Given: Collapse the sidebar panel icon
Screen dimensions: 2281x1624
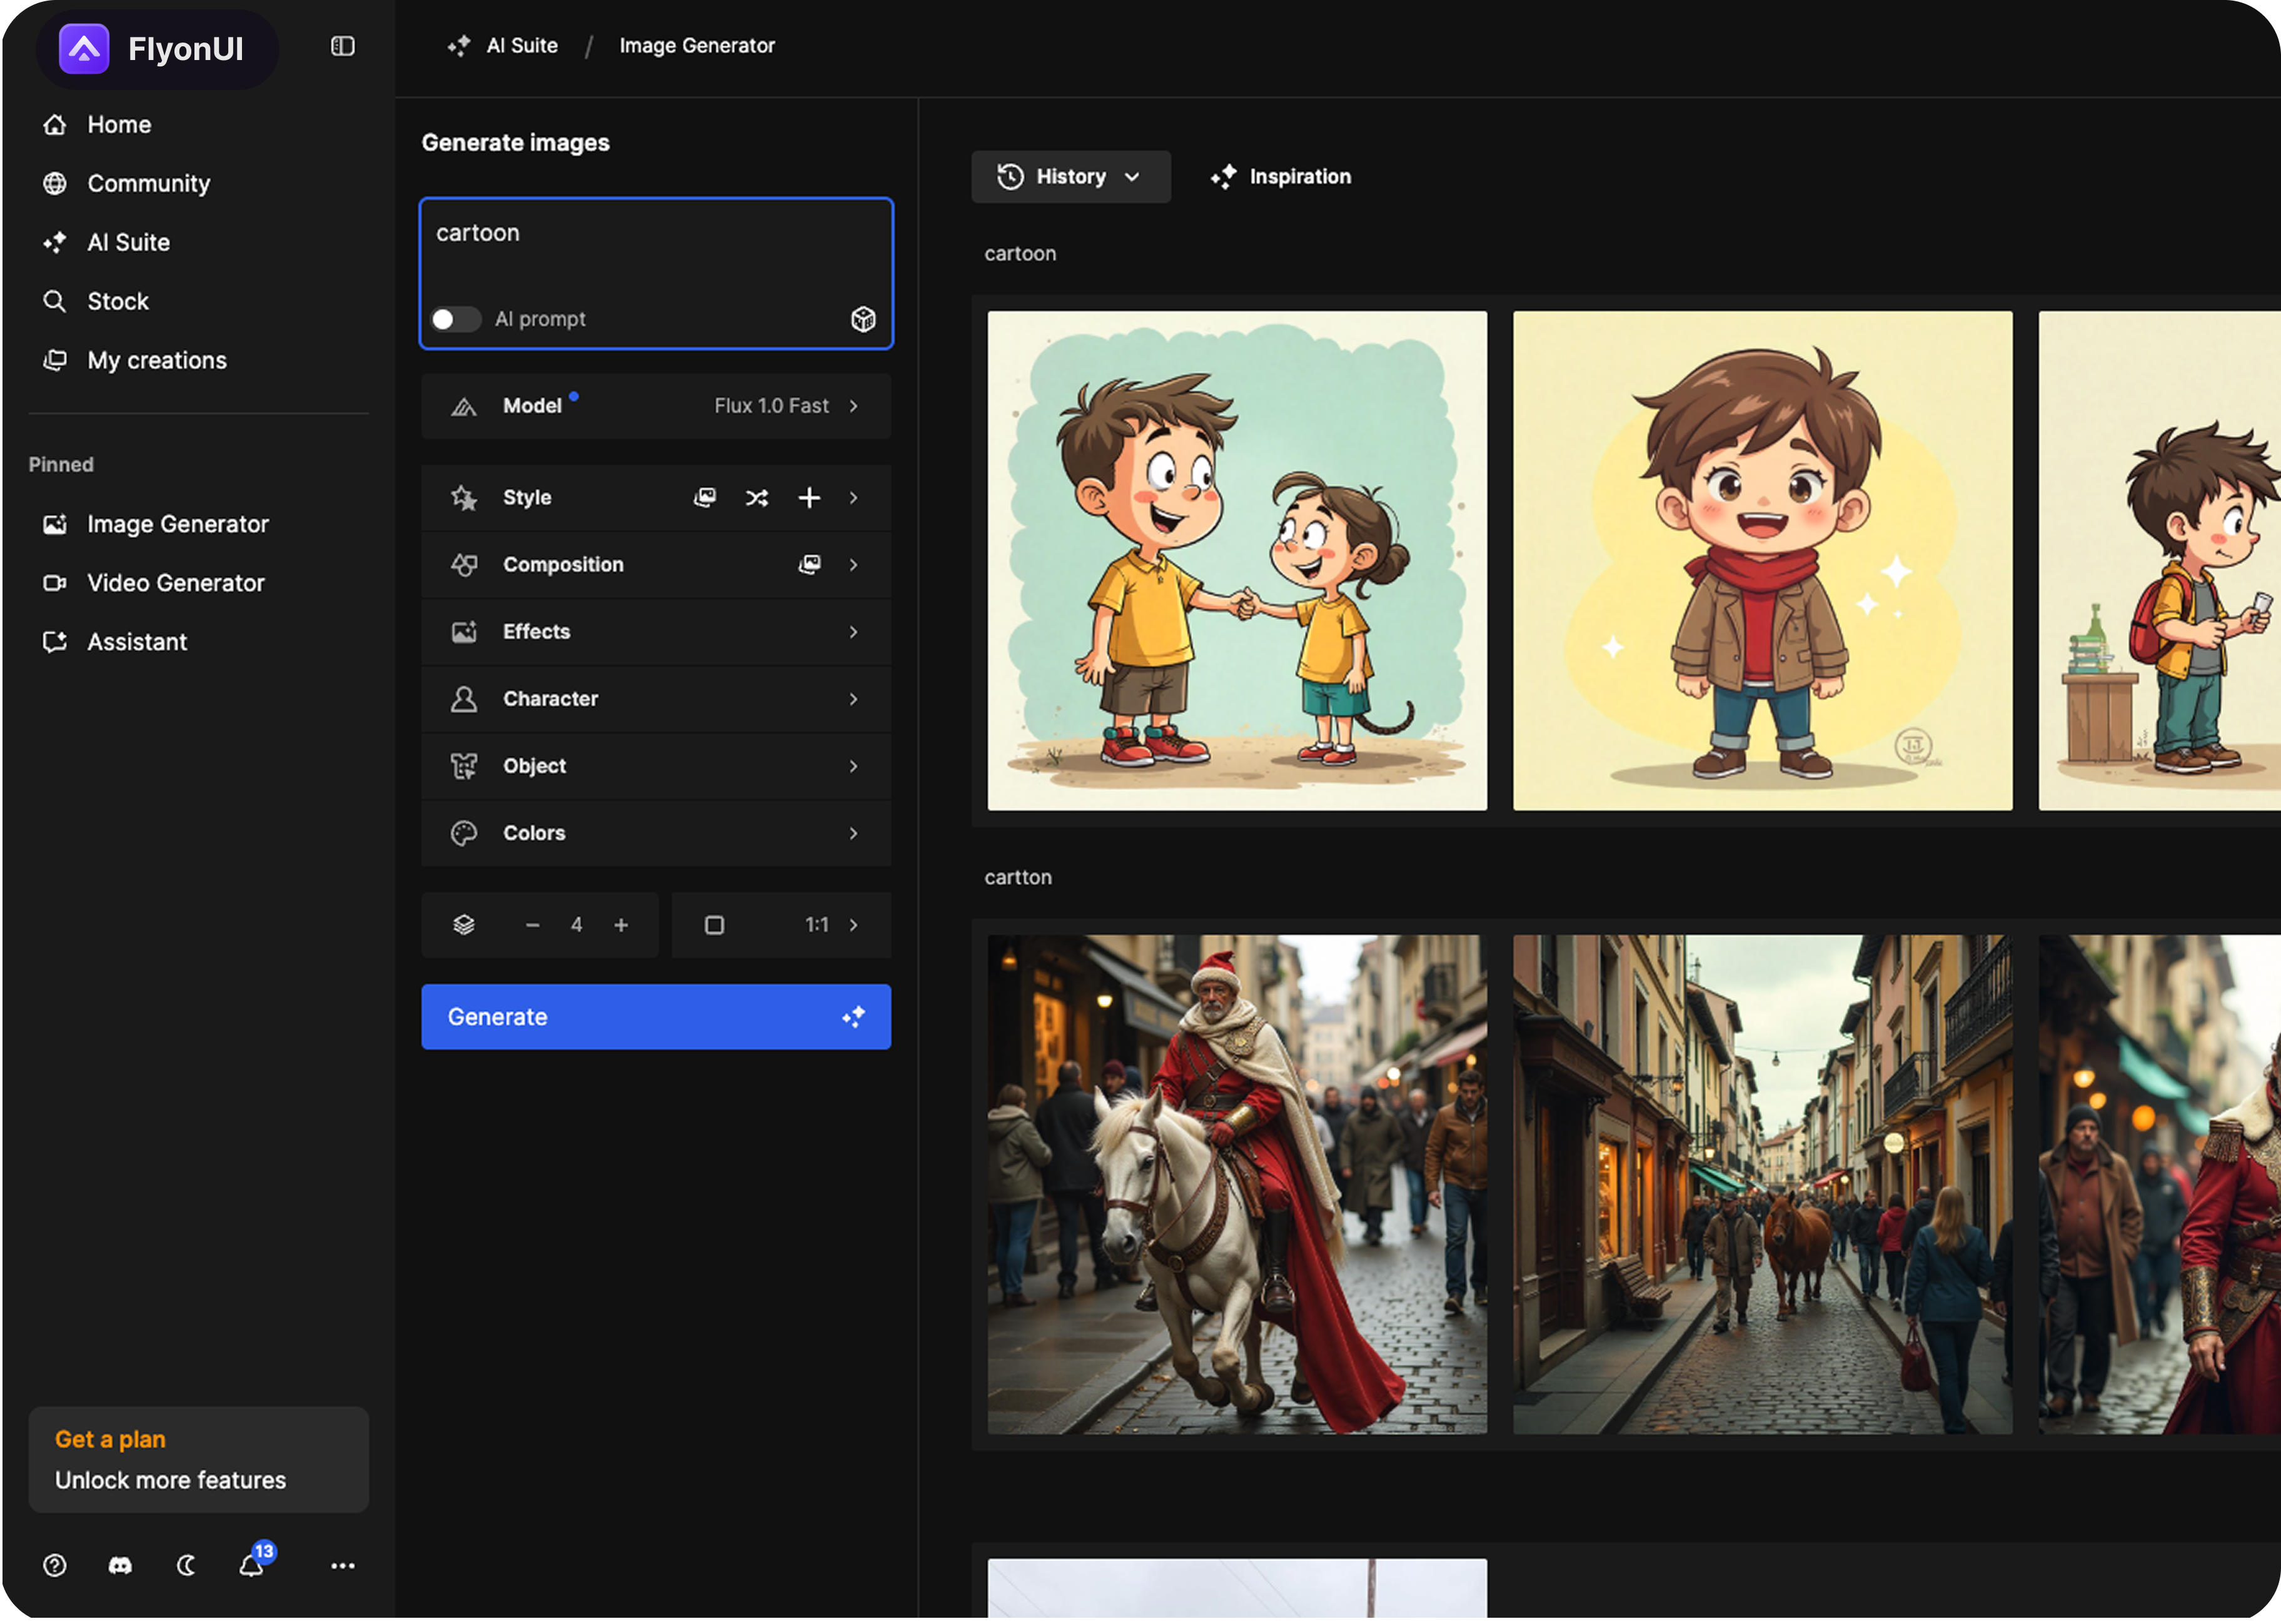Looking at the screenshot, I should click(x=342, y=46).
